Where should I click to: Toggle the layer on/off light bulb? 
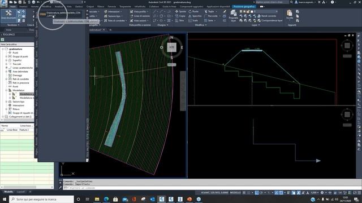(x=241, y=11)
